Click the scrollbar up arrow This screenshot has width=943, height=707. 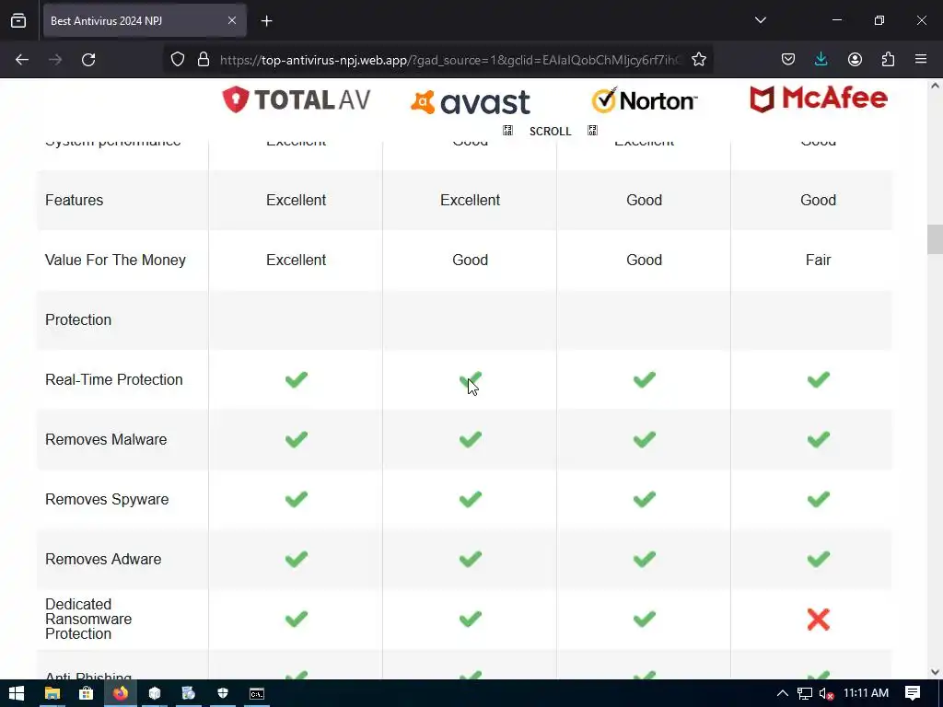(x=935, y=86)
